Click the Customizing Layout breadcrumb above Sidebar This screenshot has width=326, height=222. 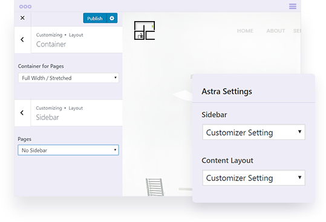point(59,108)
